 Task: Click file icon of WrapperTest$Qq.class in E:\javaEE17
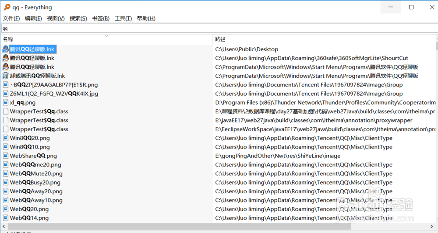pyautogui.click(x=6, y=120)
